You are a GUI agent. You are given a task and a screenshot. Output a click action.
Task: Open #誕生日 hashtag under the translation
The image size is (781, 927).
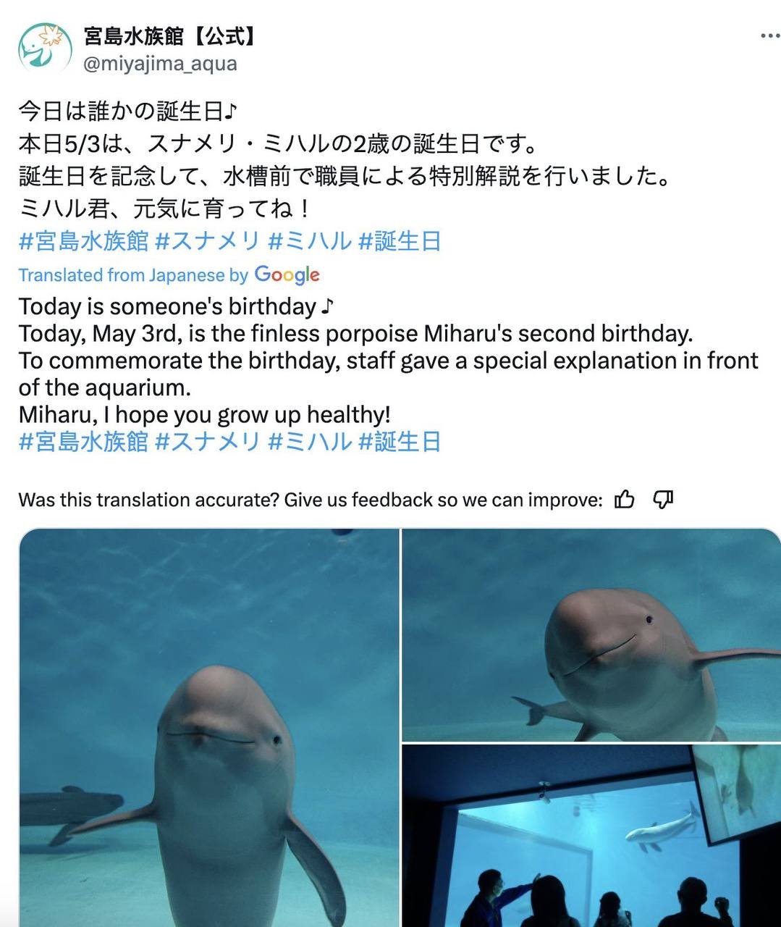click(x=400, y=441)
